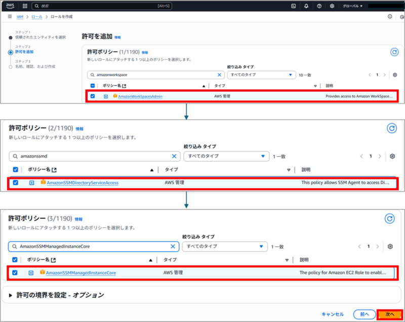
Task: Open すべてのタイプ dropdown in (2/1190) panel
Action: click(226, 156)
